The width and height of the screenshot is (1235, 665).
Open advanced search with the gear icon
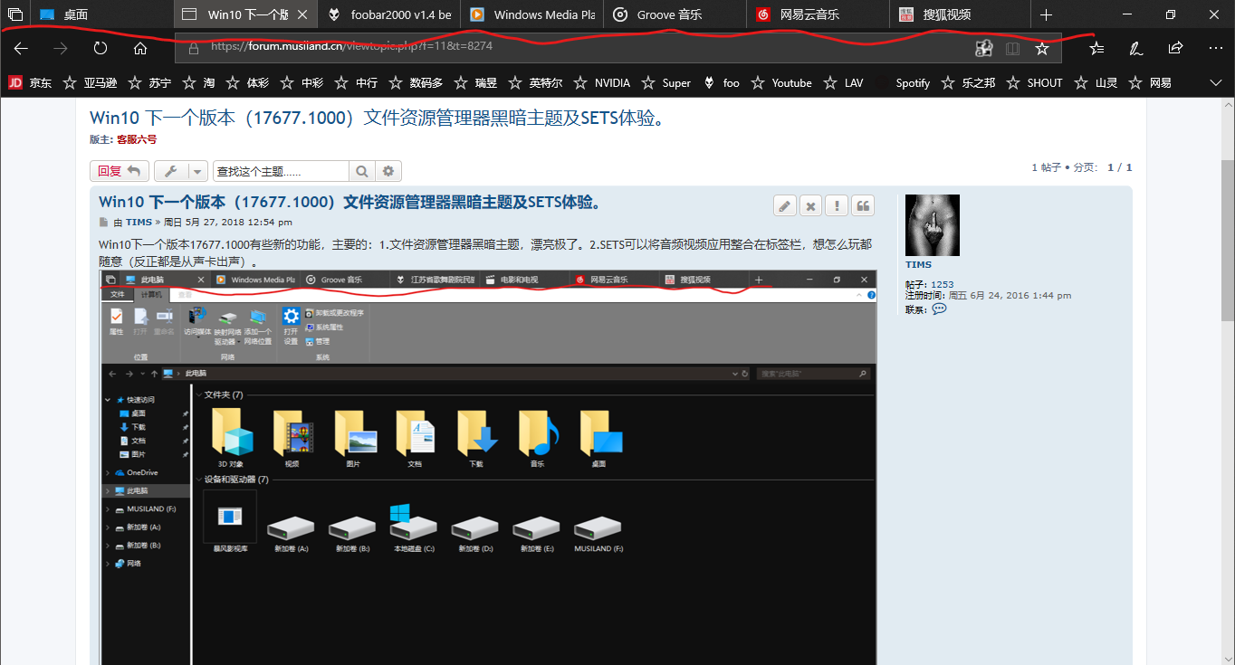point(388,171)
